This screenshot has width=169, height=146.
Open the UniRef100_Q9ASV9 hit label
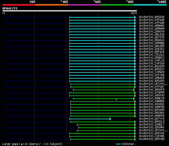click(152, 32)
